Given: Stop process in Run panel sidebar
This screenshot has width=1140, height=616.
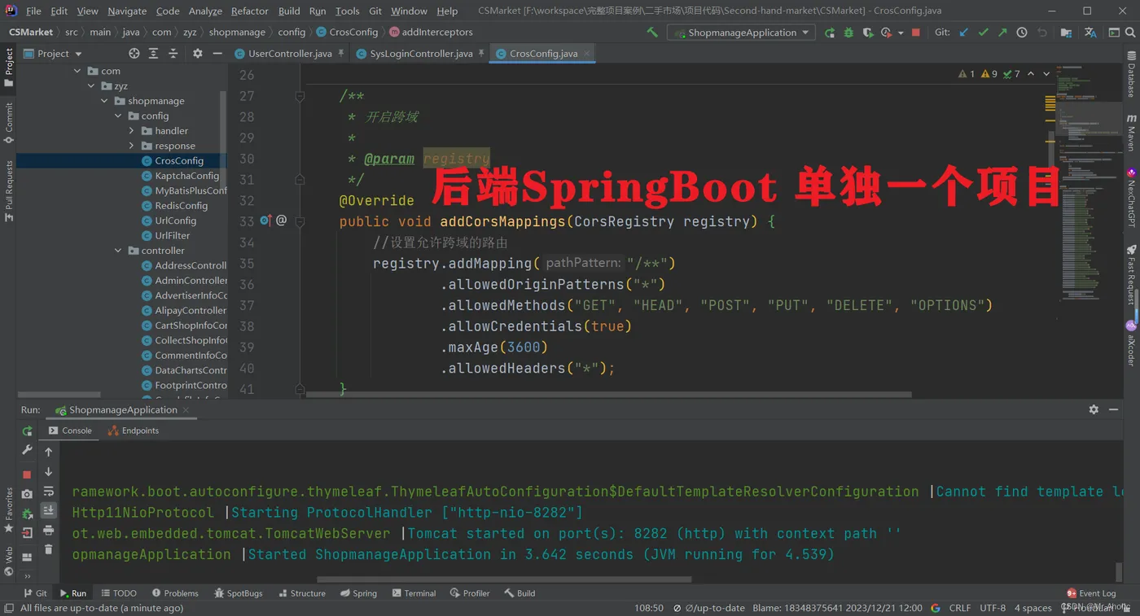Looking at the screenshot, I should tap(27, 474).
